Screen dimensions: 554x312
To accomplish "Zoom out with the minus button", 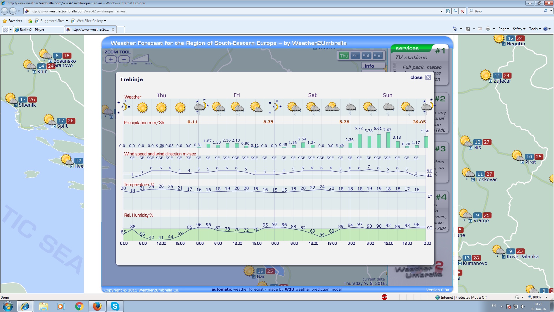I will pyautogui.click(x=124, y=59).
